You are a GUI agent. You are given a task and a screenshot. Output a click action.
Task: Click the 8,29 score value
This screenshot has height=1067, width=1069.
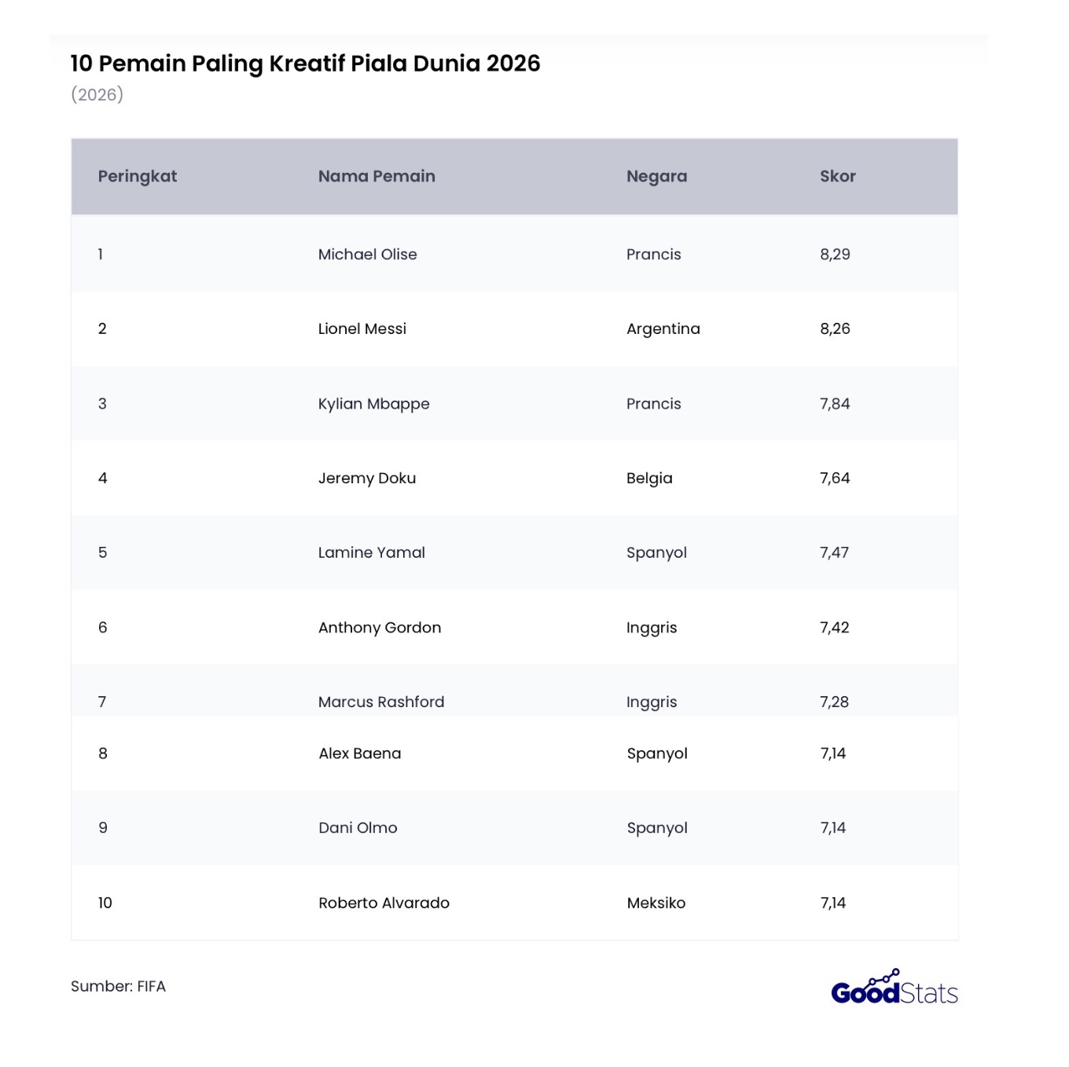coord(835,254)
